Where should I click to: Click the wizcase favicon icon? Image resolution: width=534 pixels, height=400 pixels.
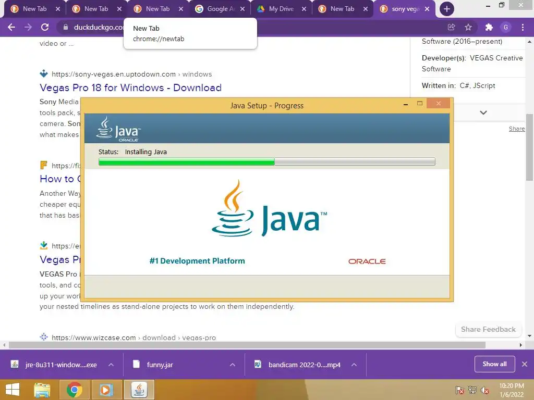44,337
